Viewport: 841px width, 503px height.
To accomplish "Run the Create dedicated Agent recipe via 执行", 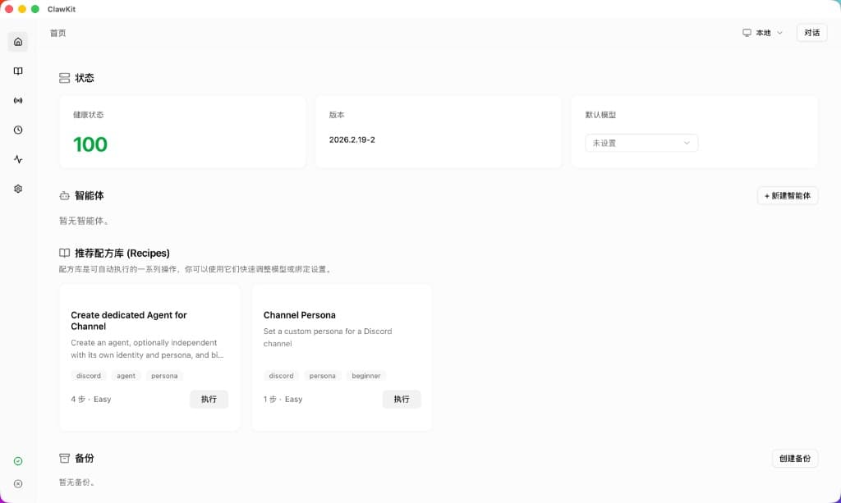I will (x=209, y=399).
